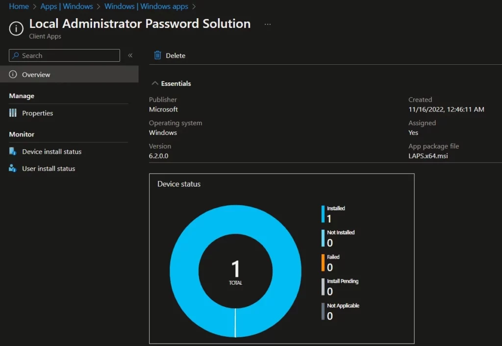Click the Local Administrator Password Solution title
The width and height of the screenshot is (502, 346).
140,24
